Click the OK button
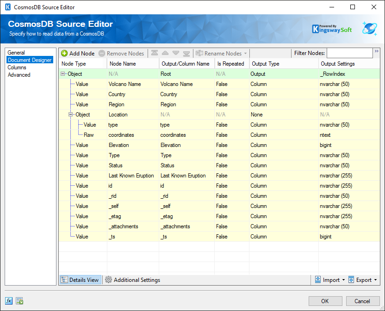385x311 pixels. (325, 301)
